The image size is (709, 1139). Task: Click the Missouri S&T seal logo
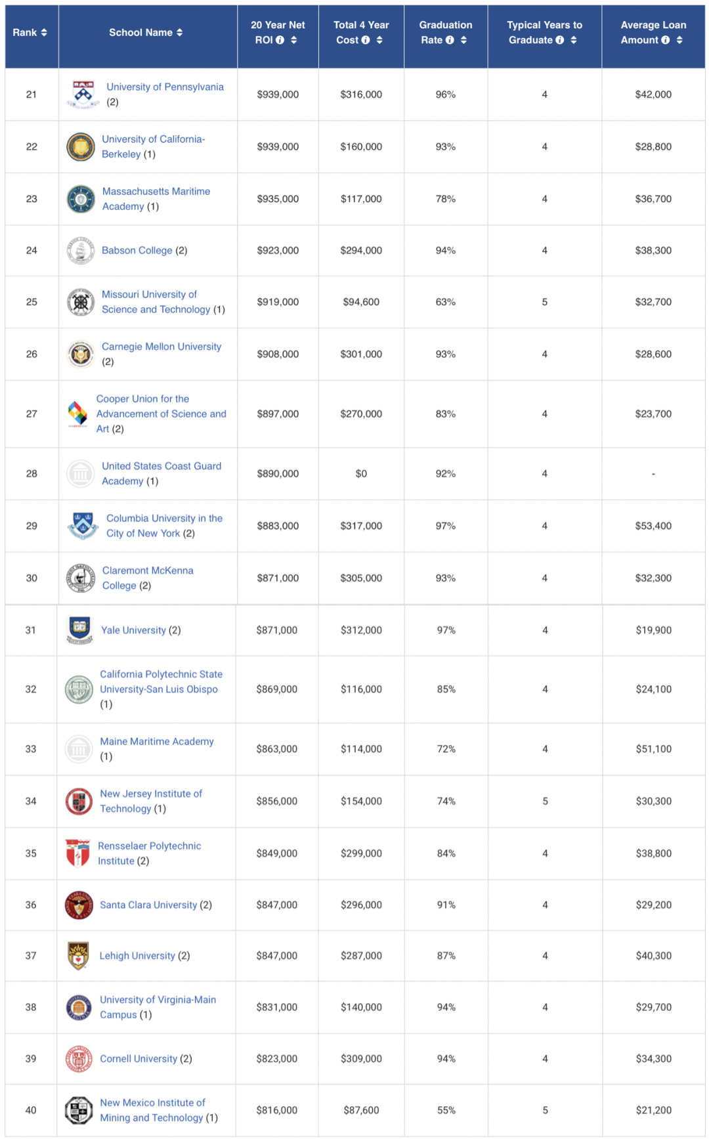click(x=81, y=302)
